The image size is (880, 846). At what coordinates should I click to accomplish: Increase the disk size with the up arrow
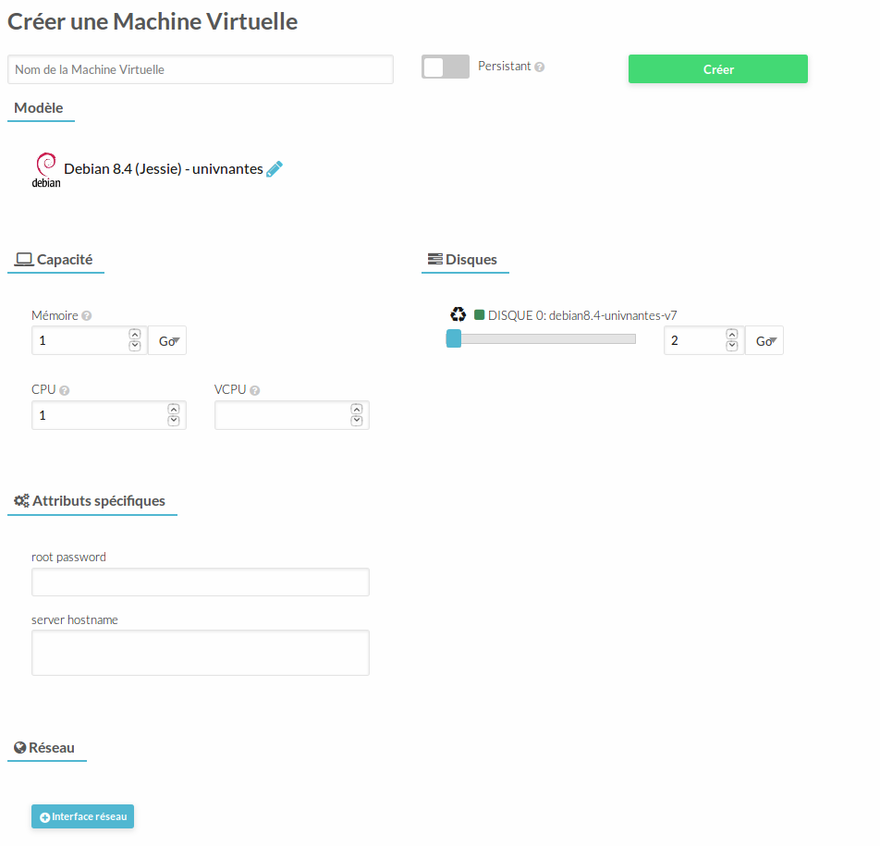click(732, 335)
